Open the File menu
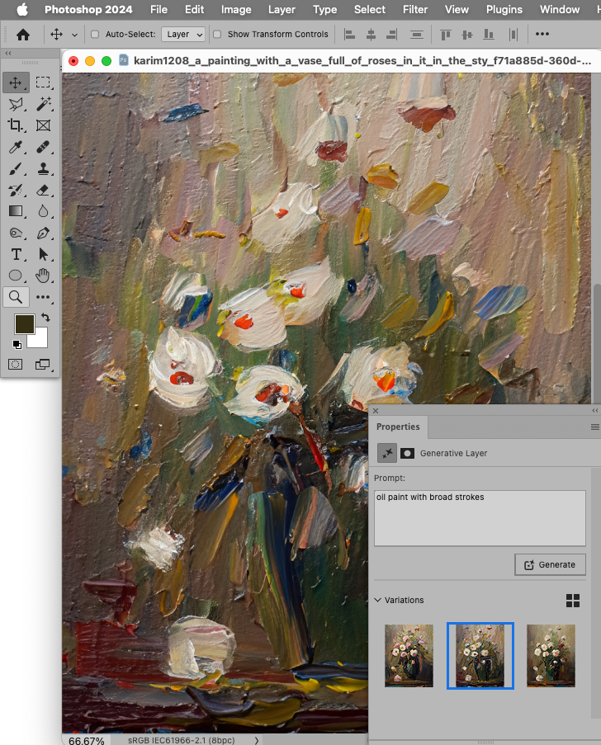The width and height of the screenshot is (601, 745). pyautogui.click(x=159, y=10)
